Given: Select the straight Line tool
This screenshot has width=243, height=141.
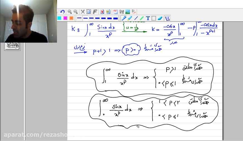Looking at the screenshot, I should click(136, 18).
